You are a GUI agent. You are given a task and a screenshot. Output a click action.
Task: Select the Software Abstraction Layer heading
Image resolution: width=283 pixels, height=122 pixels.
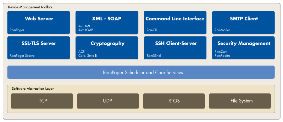(33, 89)
